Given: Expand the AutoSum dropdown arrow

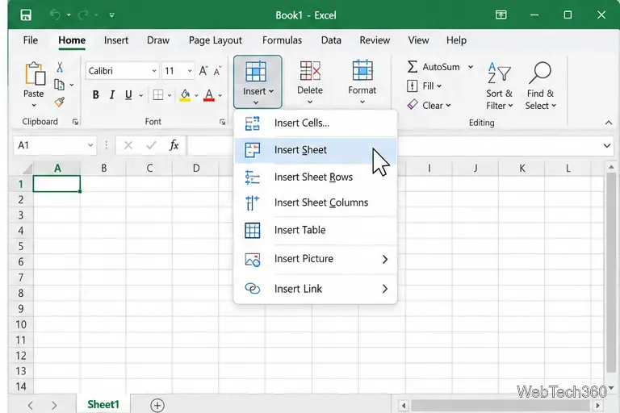Looking at the screenshot, I should pyautogui.click(x=471, y=67).
